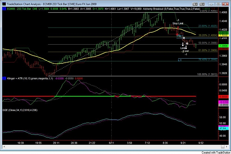Click the Stop Limit order label
This screenshot has height=154, width=231.
(178, 23)
